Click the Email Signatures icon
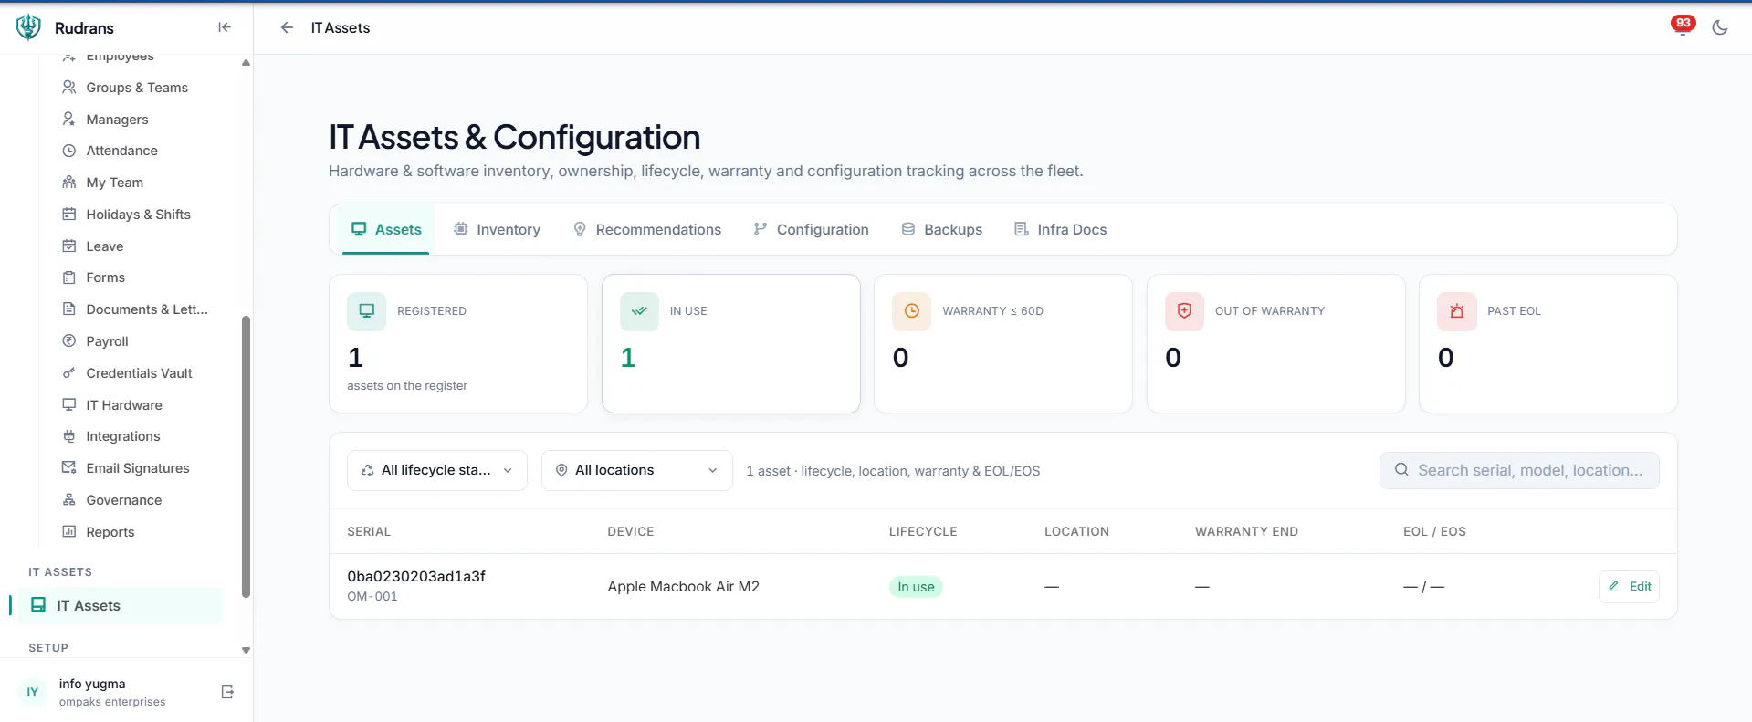 click(68, 467)
